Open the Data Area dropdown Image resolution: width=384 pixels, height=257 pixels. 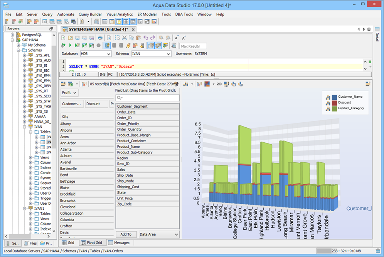pos(159,234)
